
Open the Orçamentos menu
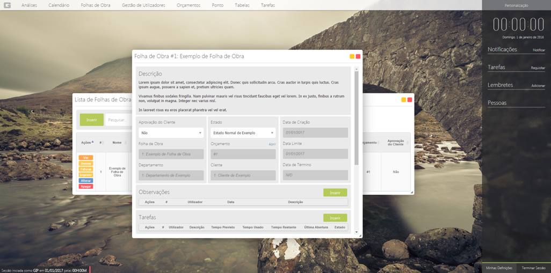189,5
